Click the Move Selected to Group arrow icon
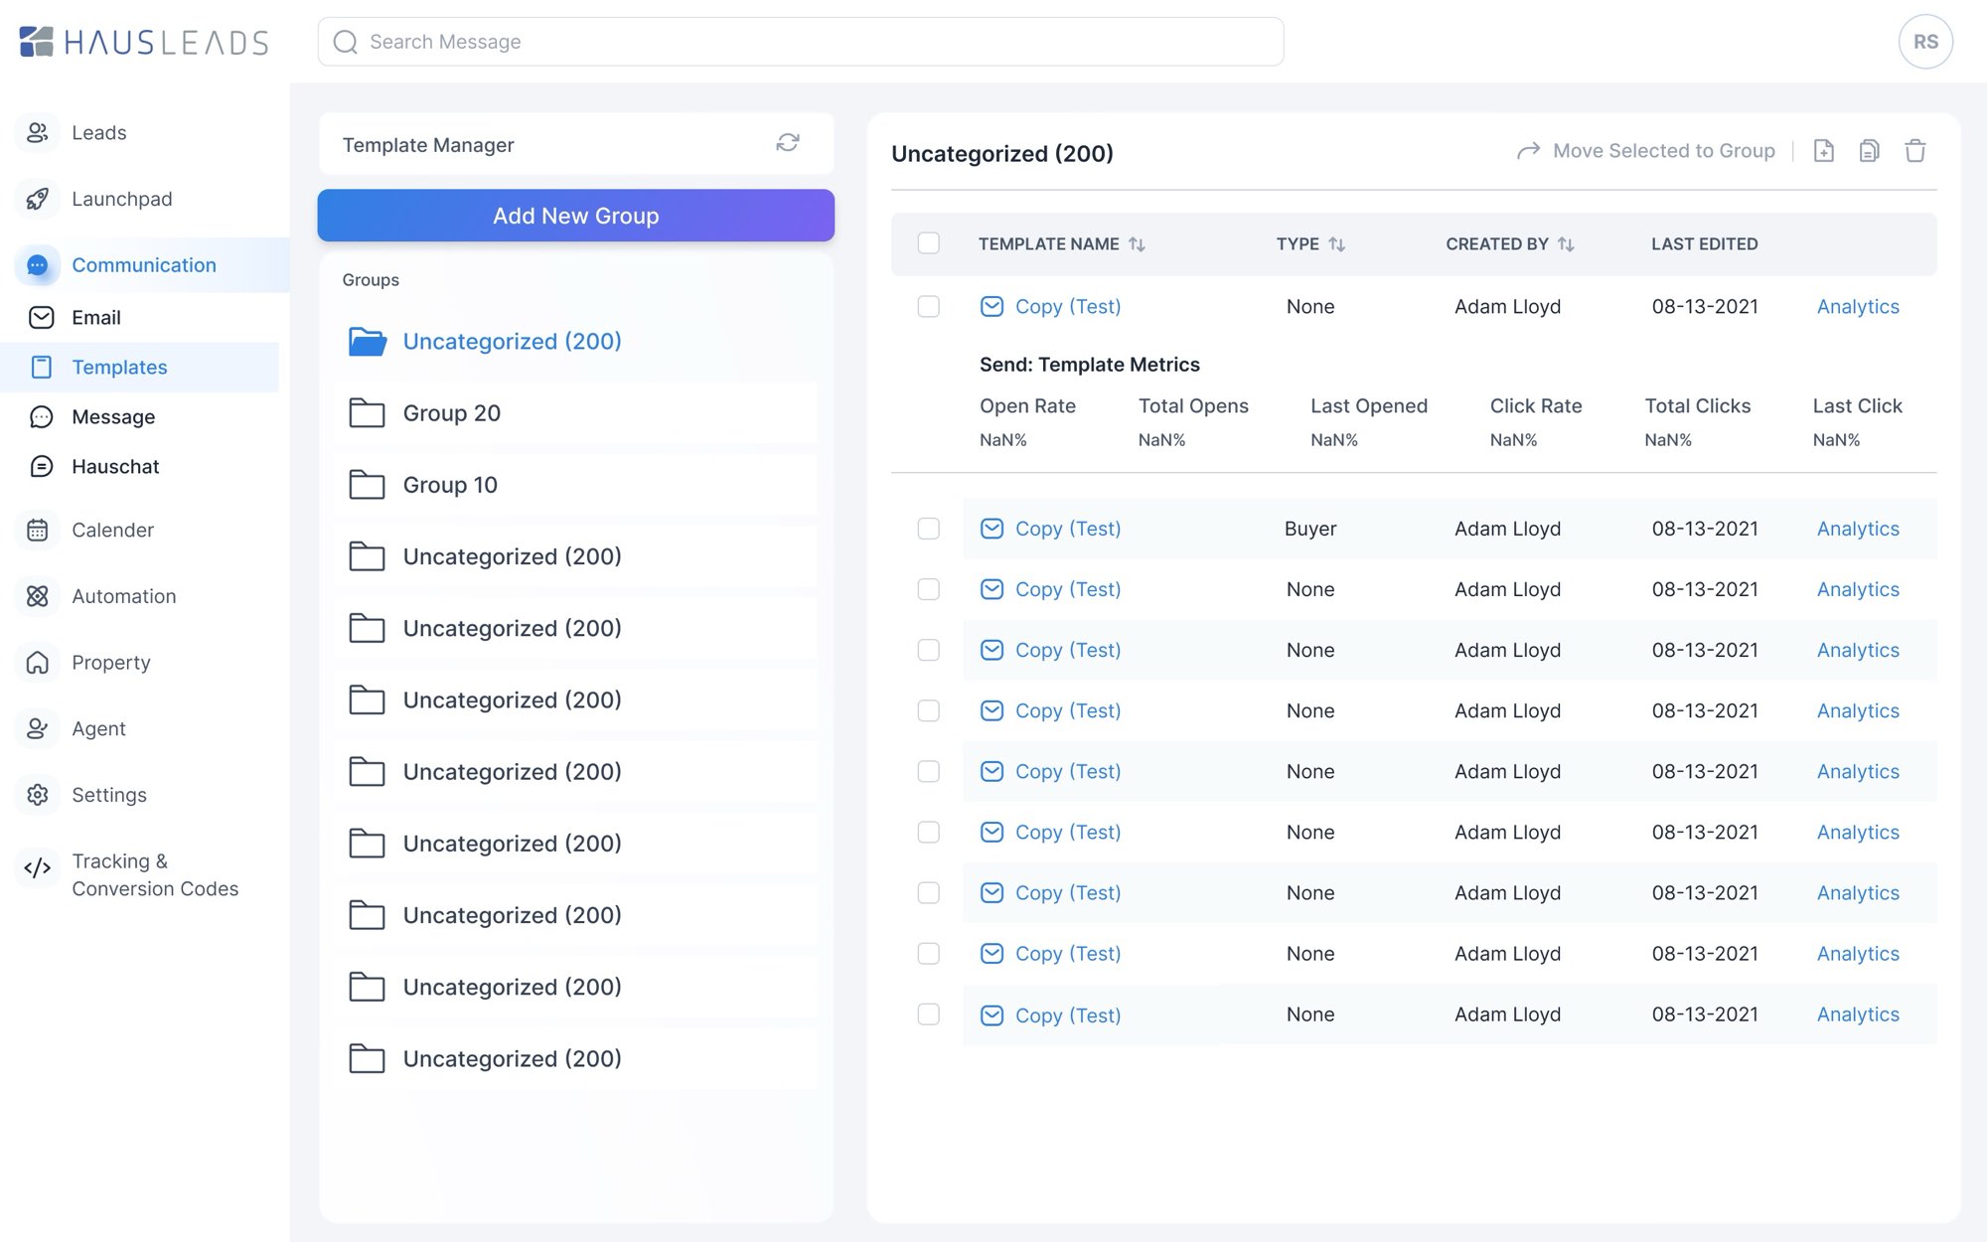 pyautogui.click(x=1528, y=151)
